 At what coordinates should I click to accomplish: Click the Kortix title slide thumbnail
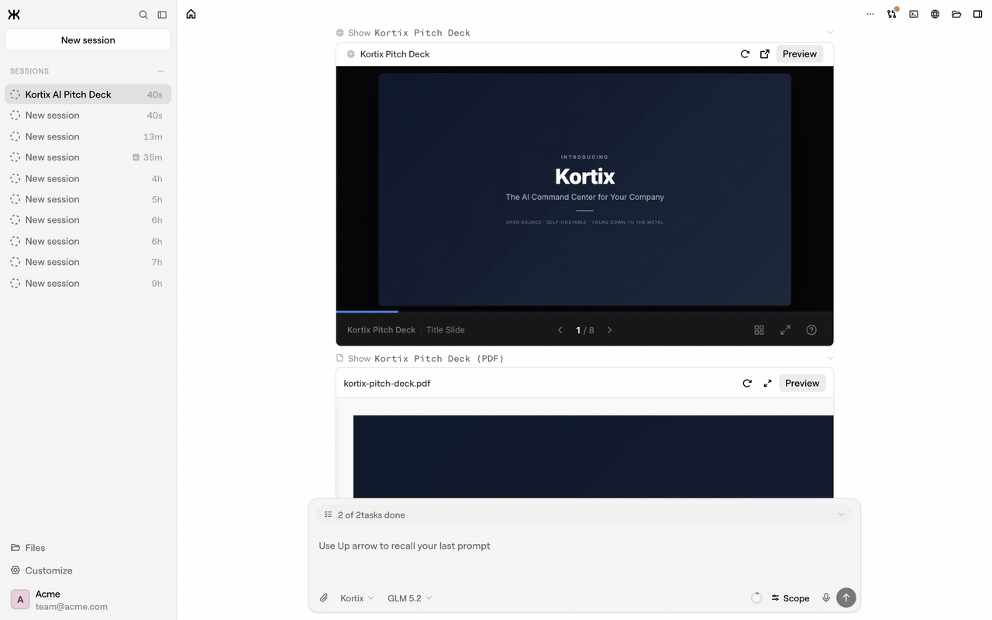(x=585, y=189)
